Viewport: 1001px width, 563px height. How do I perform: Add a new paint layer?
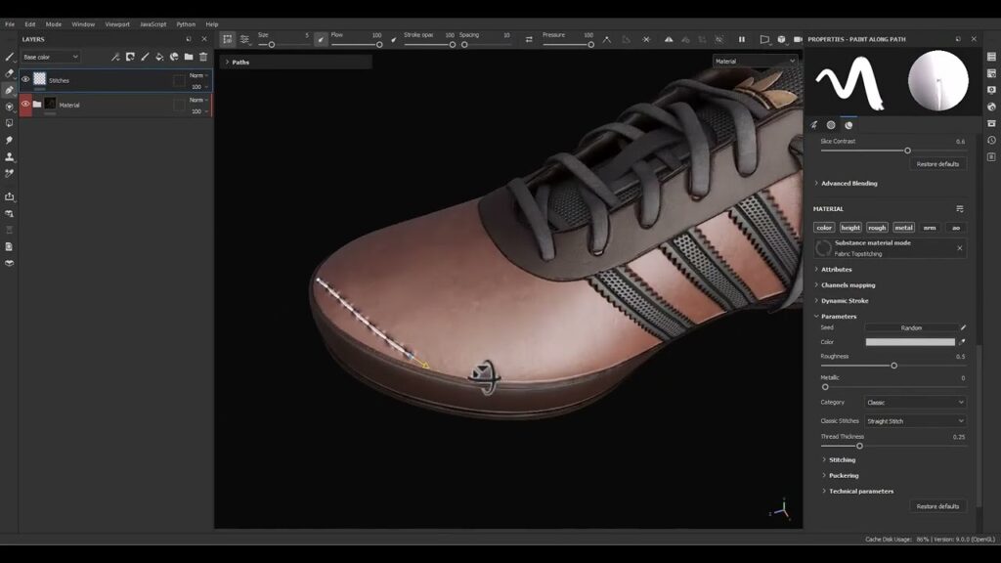pos(145,57)
